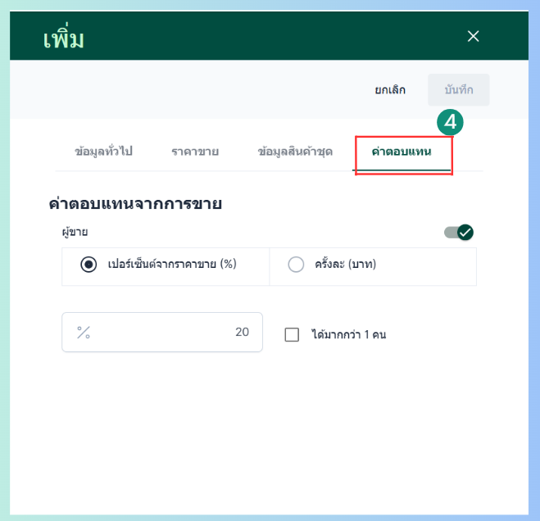The image size is (540, 521).
Task: Click the ได้มากกว่า 1 คน label text
Action: [348, 334]
